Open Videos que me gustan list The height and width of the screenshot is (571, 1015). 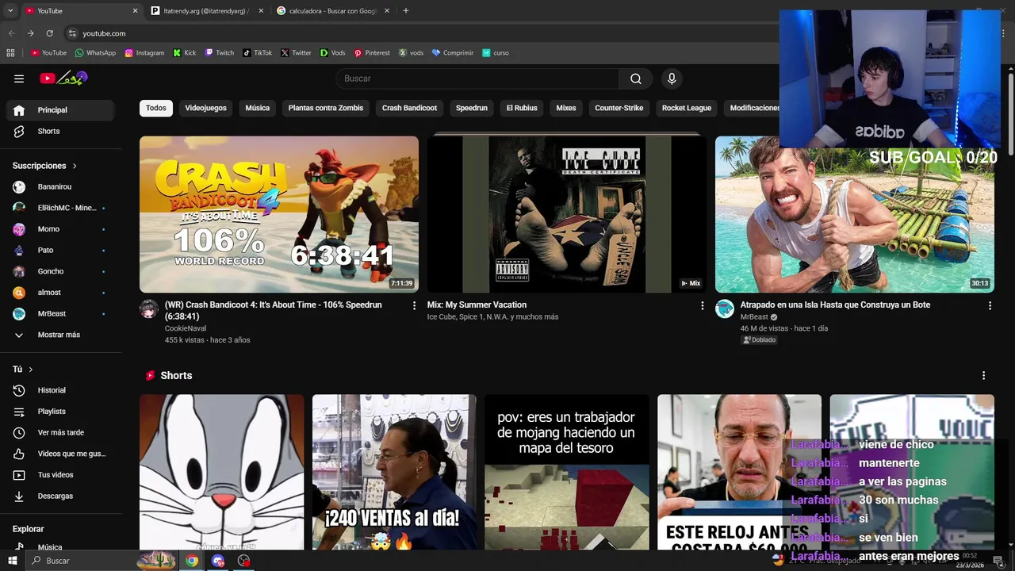[x=61, y=454]
